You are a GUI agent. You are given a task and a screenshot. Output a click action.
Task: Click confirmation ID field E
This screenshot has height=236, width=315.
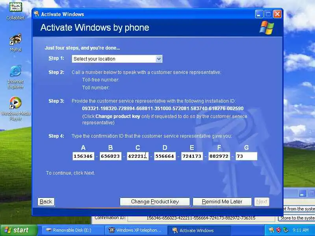[192, 156]
